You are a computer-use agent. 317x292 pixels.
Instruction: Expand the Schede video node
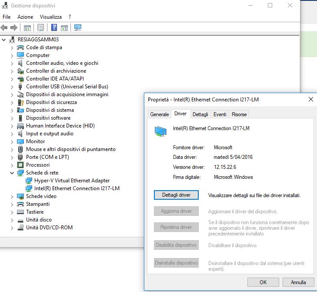[12, 197]
